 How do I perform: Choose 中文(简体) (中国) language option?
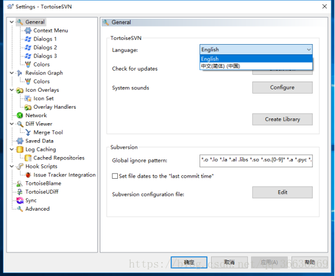(256, 66)
